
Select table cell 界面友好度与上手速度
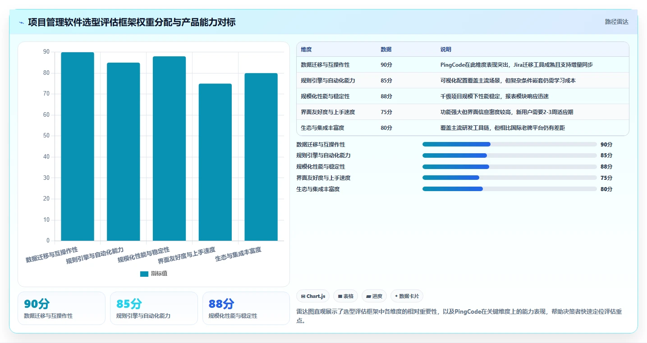pos(328,112)
